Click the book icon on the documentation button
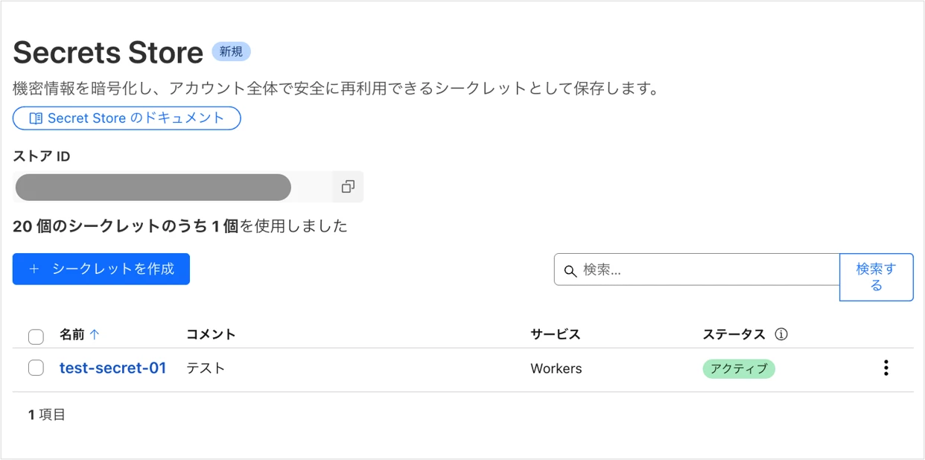This screenshot has height=460, width=925. (x=36, y=118)
